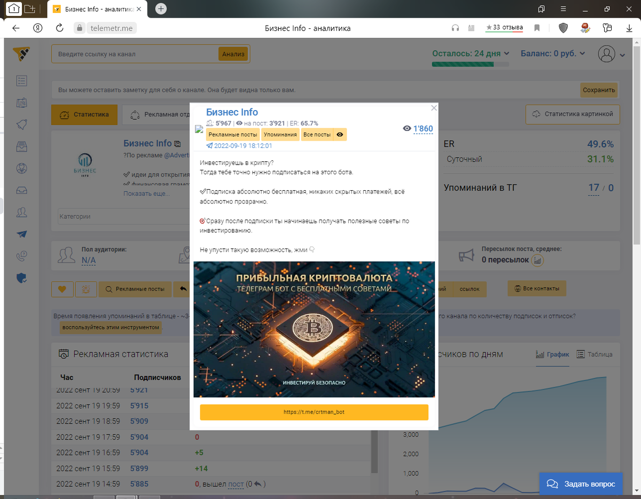Click the Задать вопрос chat button
This screenshot has width=641, height=499.
click(581, 484)
